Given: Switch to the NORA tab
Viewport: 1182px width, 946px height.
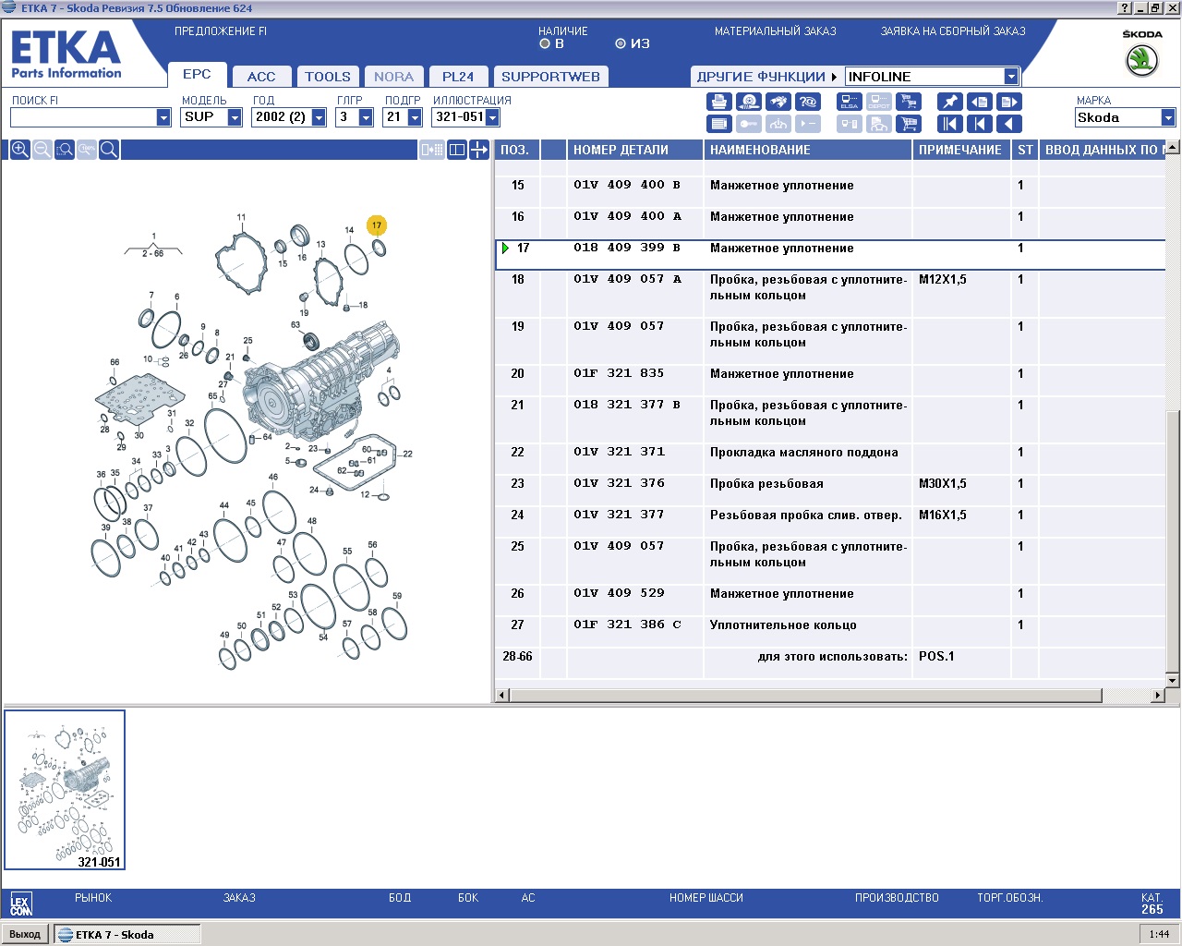Looking at the screenshot, I should click(394, 77).
